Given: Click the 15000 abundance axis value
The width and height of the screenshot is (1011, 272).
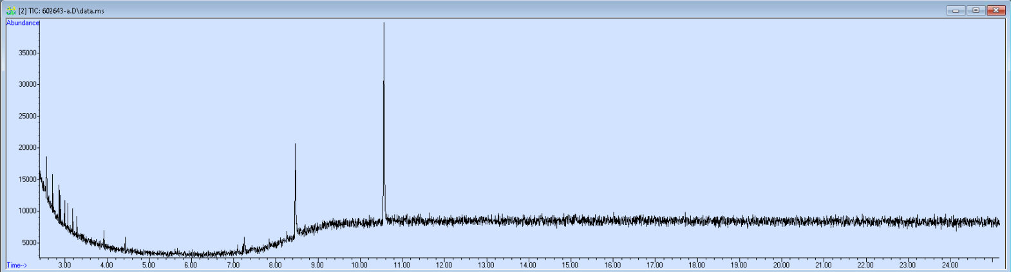Looking at the screenshot, I should click(28, 179).
